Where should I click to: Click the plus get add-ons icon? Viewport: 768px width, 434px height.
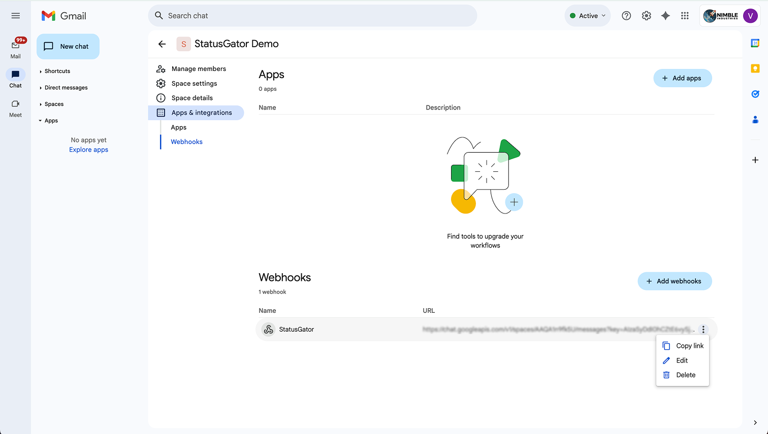click(755, 160)
